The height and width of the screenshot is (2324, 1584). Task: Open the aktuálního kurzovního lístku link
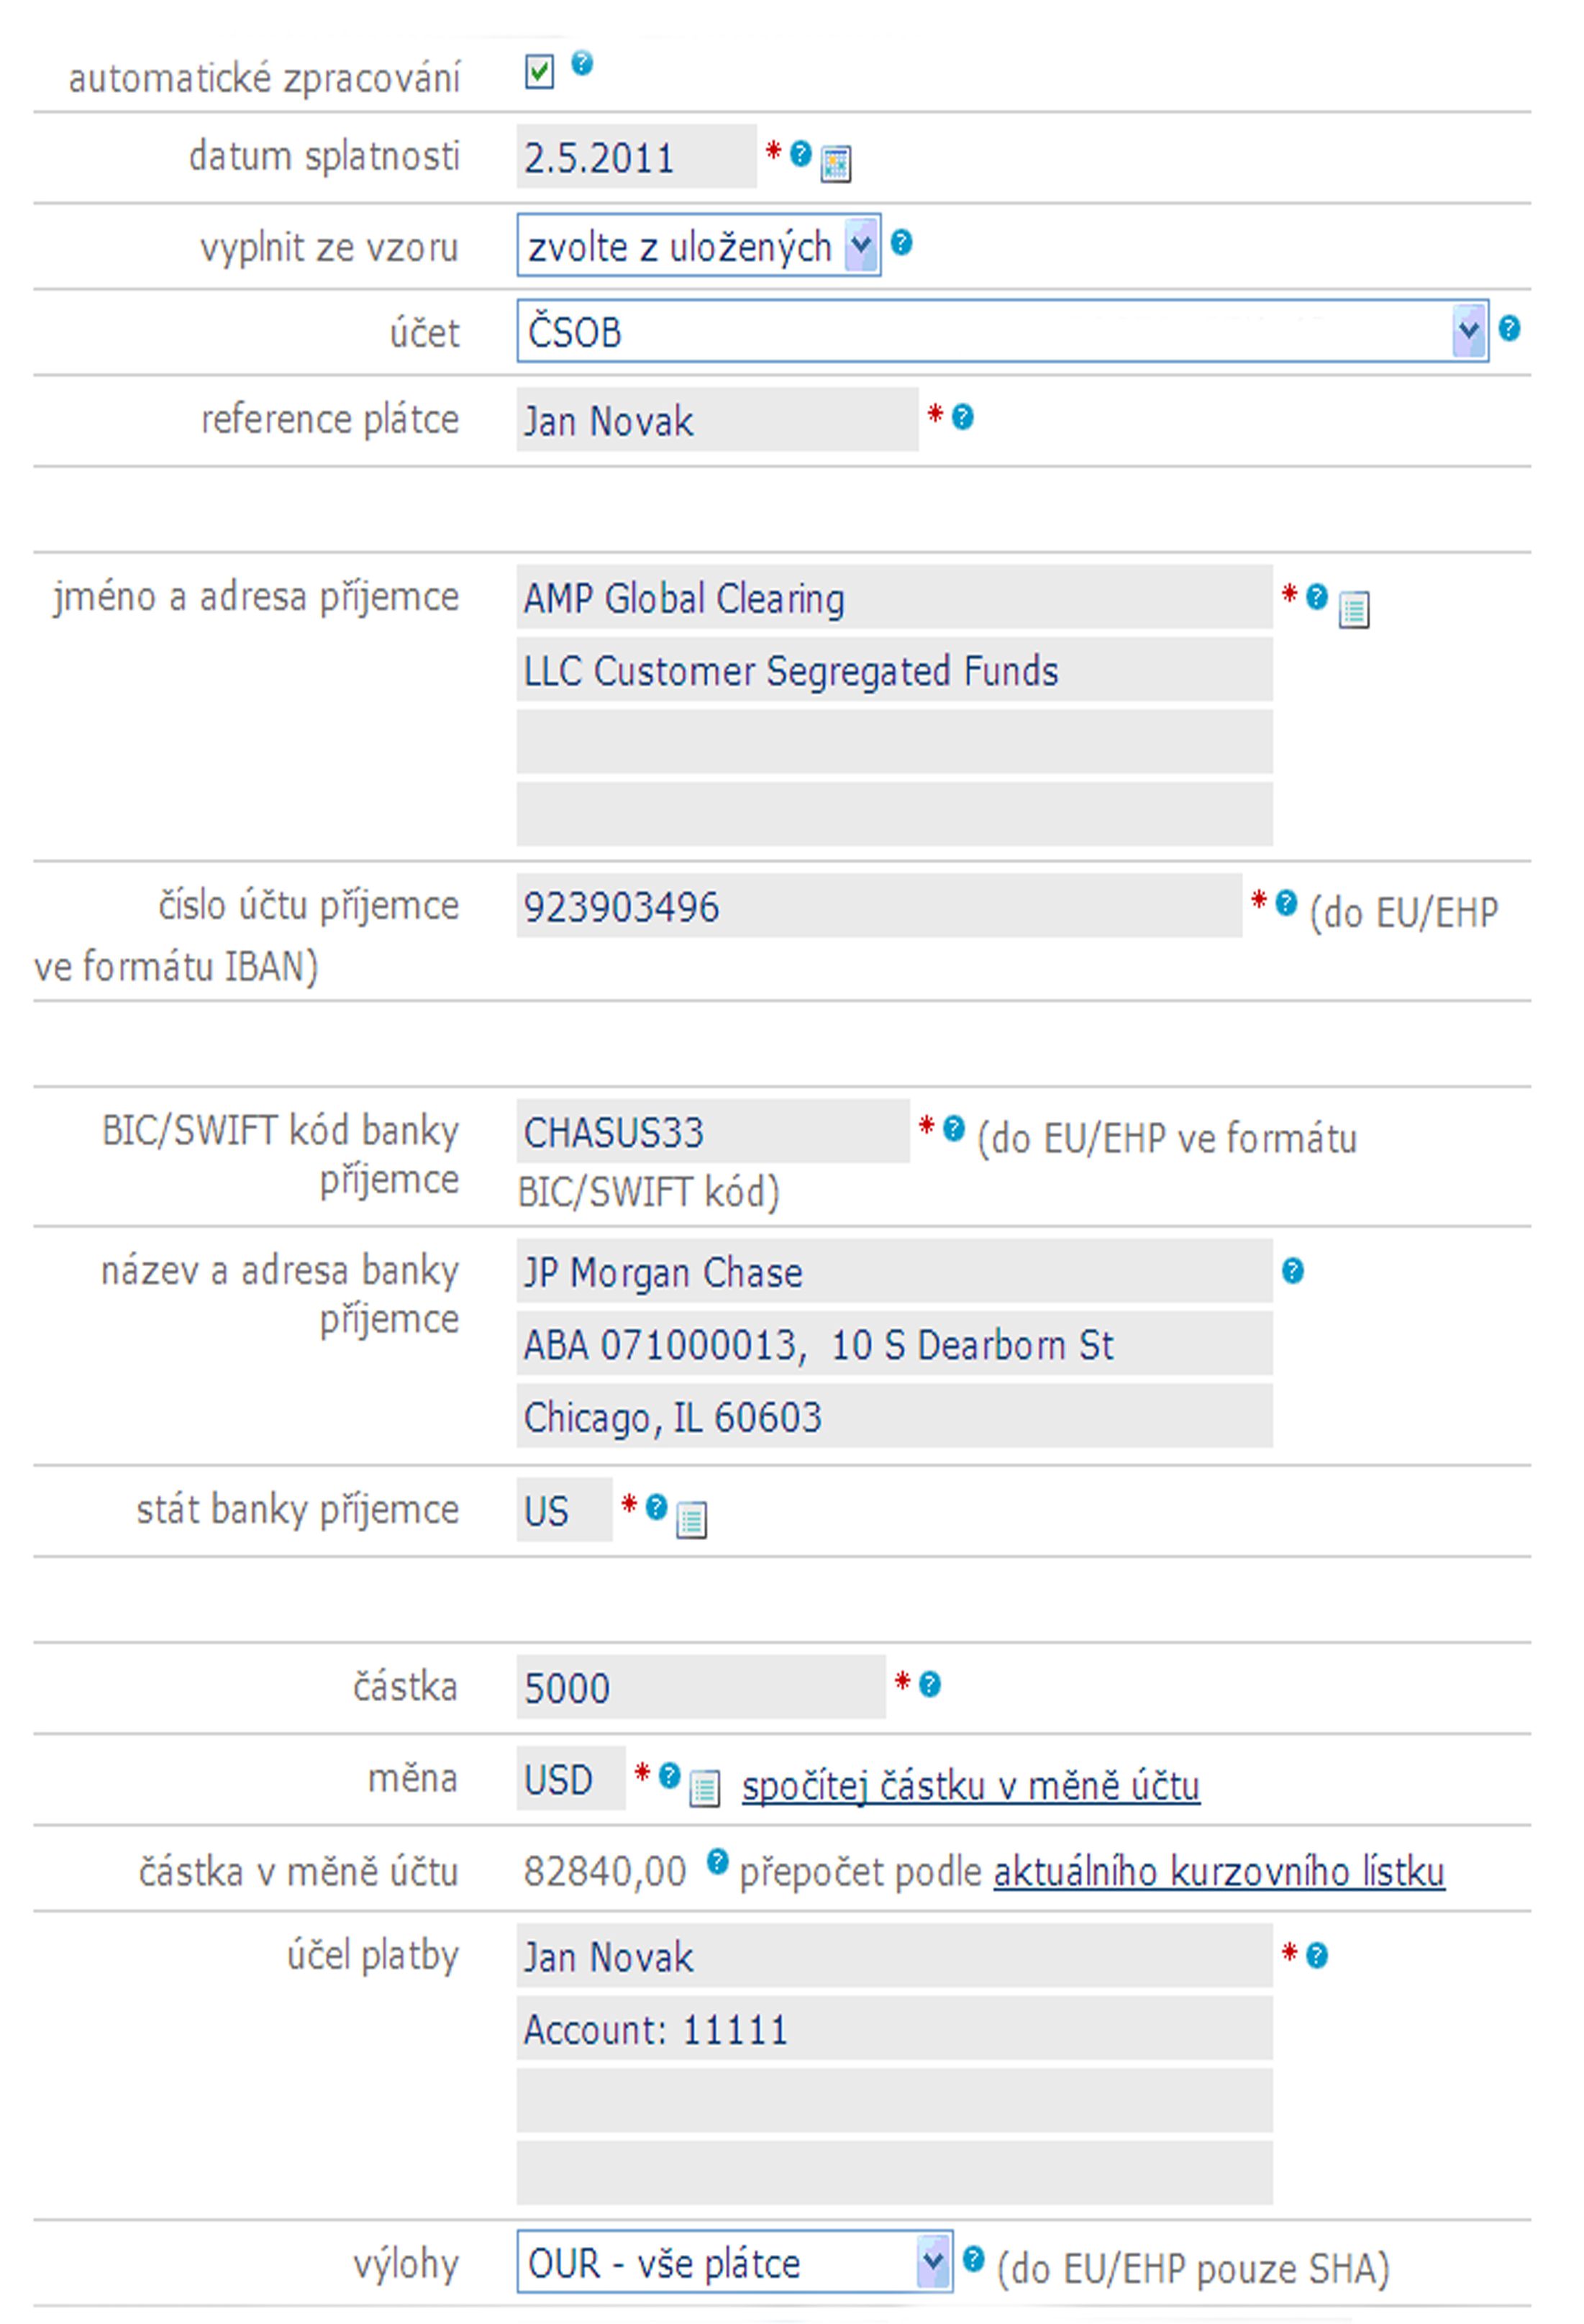(x=1218, y=1872)
